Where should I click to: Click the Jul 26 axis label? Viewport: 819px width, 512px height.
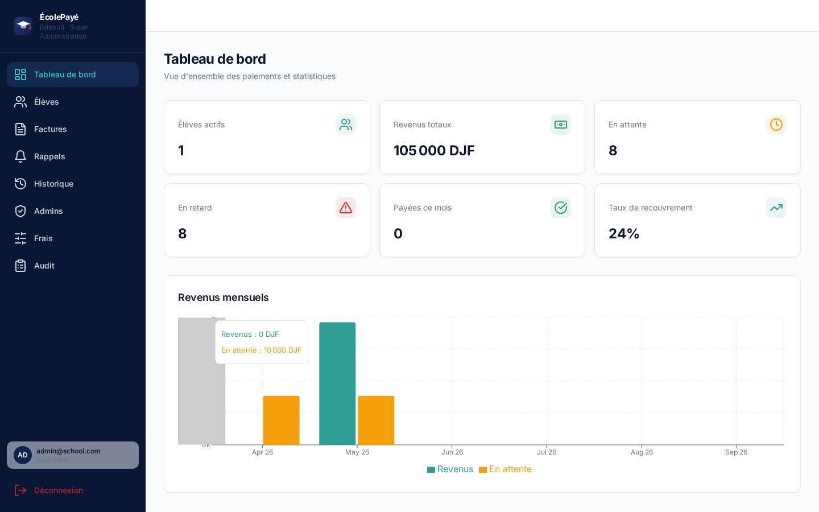547,452
